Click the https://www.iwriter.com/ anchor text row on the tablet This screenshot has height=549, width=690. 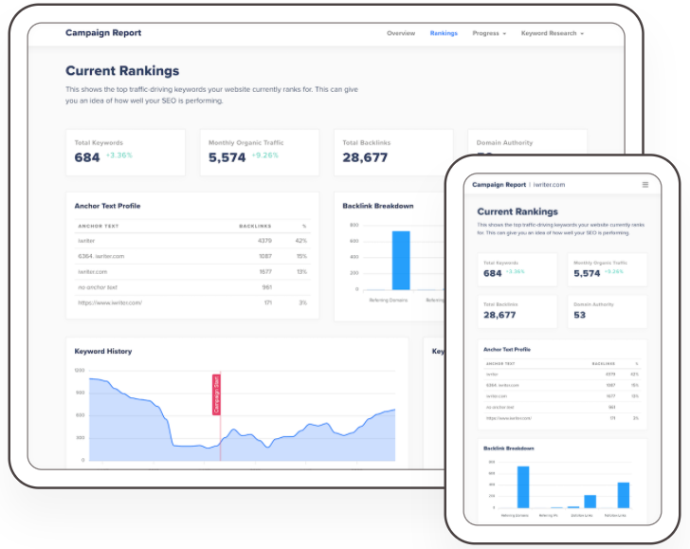tap(110, 302)
